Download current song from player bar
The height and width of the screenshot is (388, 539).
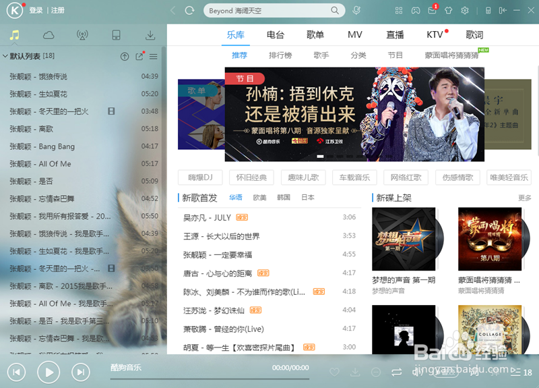point(355,372)
